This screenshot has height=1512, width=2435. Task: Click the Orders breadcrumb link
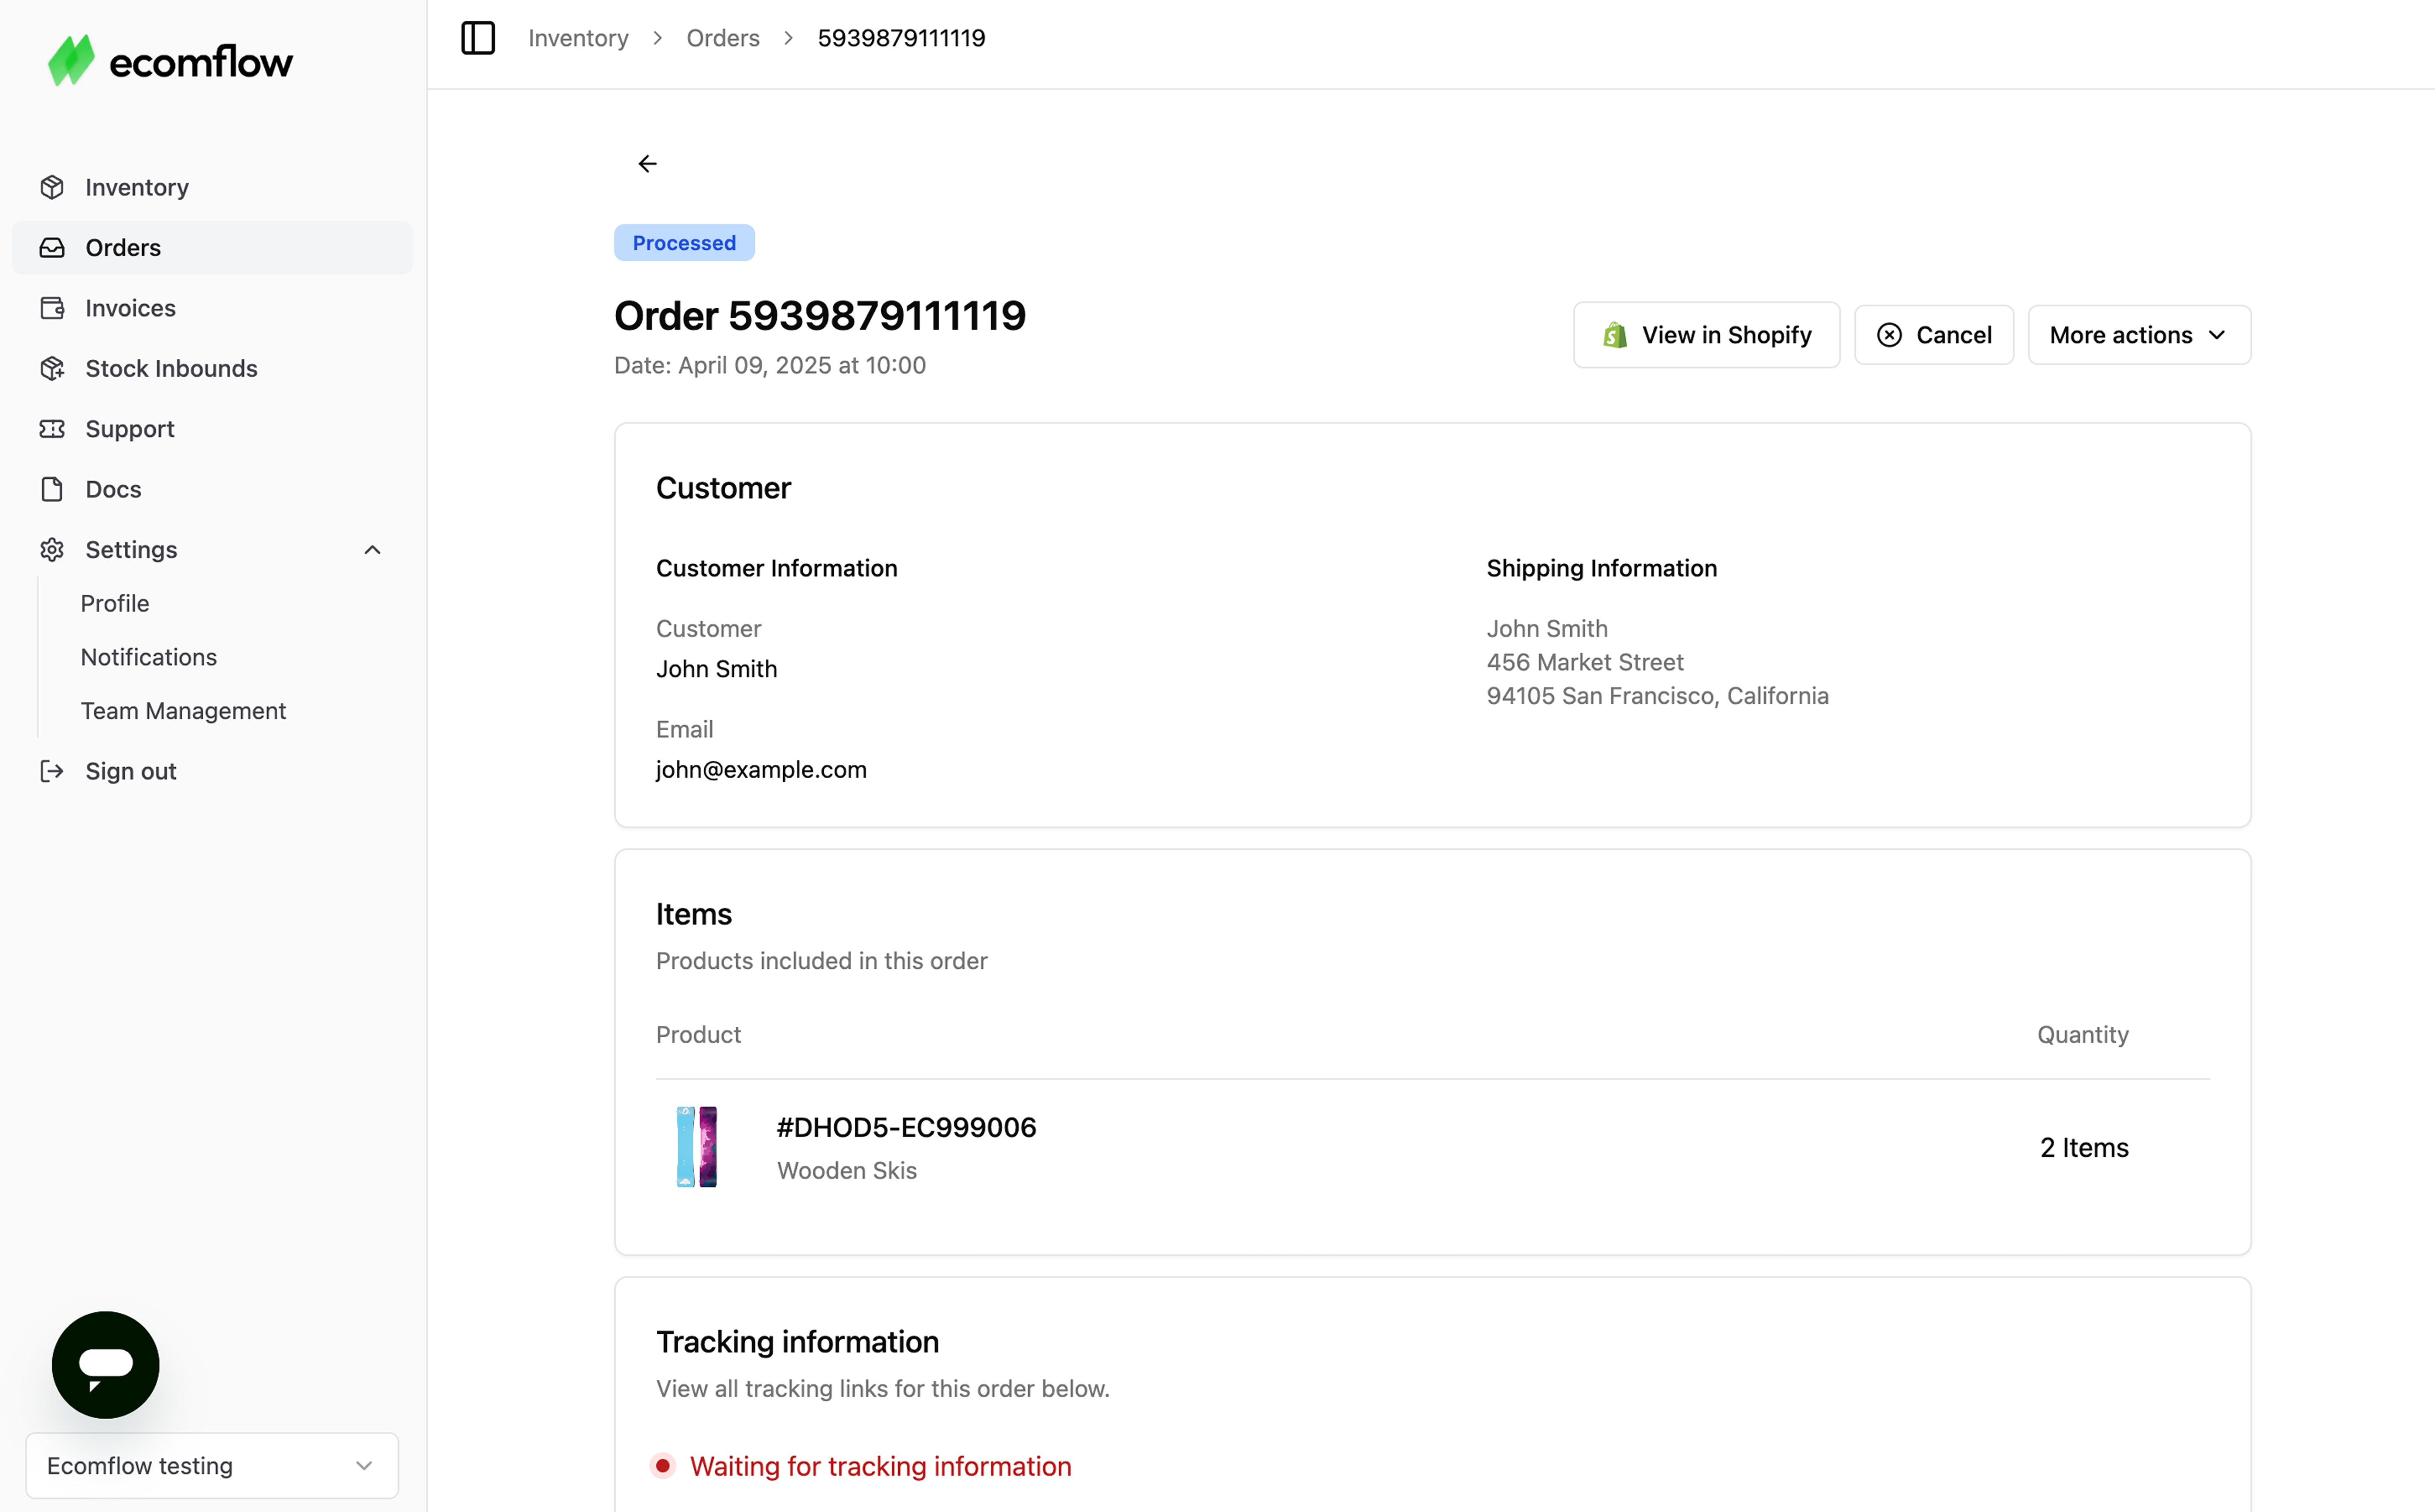coord(722,38)
